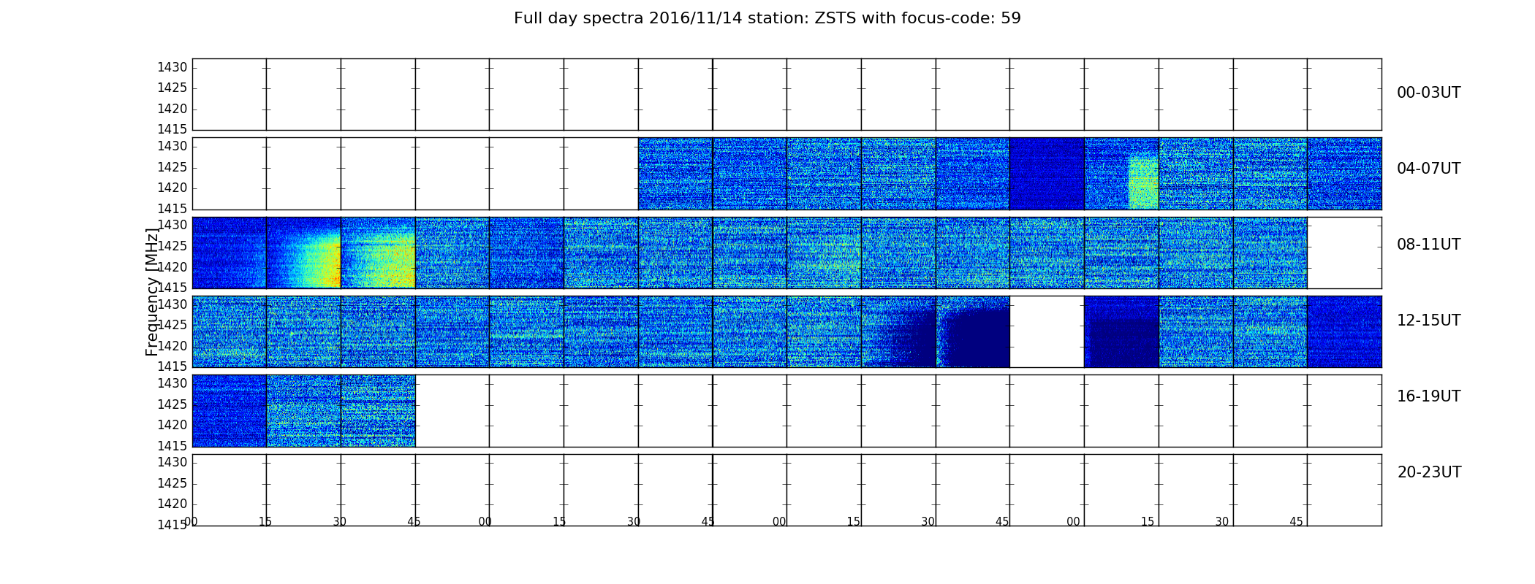Viewport: 1535px width, 584px height.
Task: Select the '08-11UT' row label
Action: pos(1429,245)
